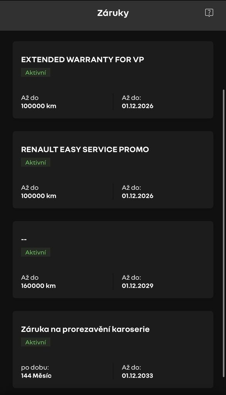Tap the Aktivní badge on the "--" warranty
226x395 pixels.
pyautogui.click(x=35, y=252)
